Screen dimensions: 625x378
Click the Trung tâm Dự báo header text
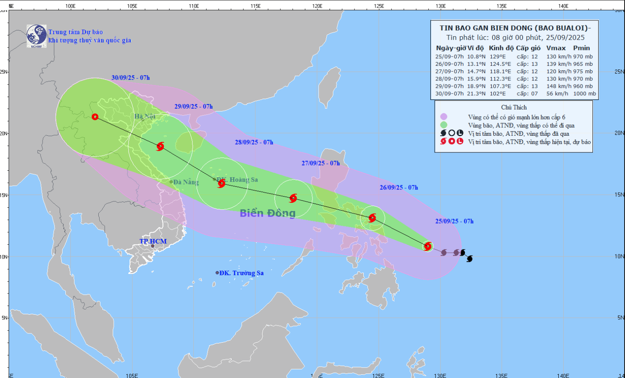coord(75,32)
